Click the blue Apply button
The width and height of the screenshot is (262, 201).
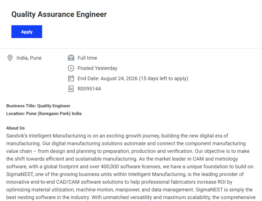click(27, 32)
